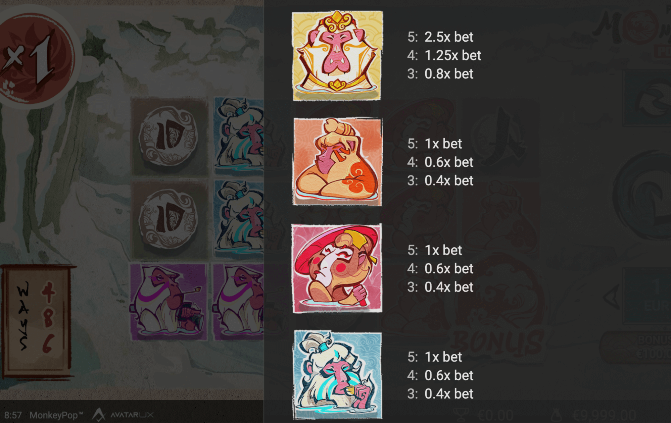The image size is (671, 423).
Task: Click the bet decrease arrow on right
Action: tap(612, 297)
